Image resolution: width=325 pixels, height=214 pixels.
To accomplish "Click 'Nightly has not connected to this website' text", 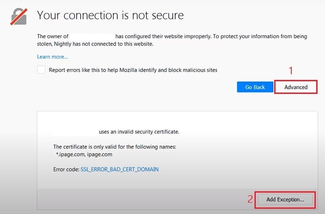I will (104, 44).
